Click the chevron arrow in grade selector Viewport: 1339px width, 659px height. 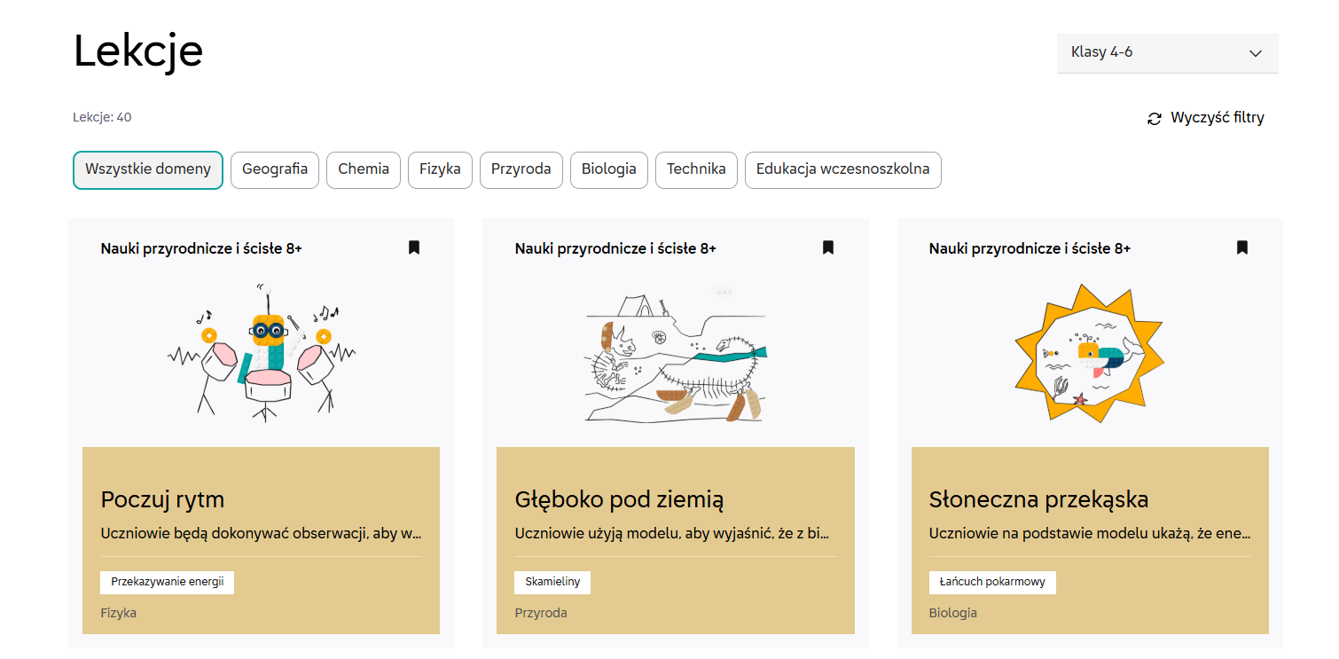pyautogui.click(x=1256, y=53)
